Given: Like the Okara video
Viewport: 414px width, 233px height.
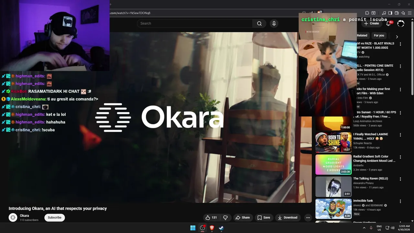Looking at the screenshot, I should (211, 217).
